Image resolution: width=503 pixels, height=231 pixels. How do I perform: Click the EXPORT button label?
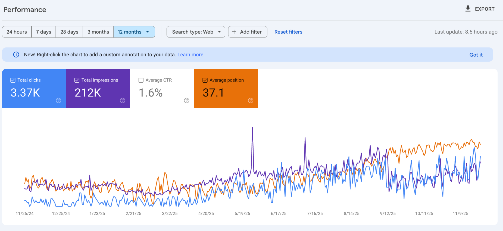[485, 9]
